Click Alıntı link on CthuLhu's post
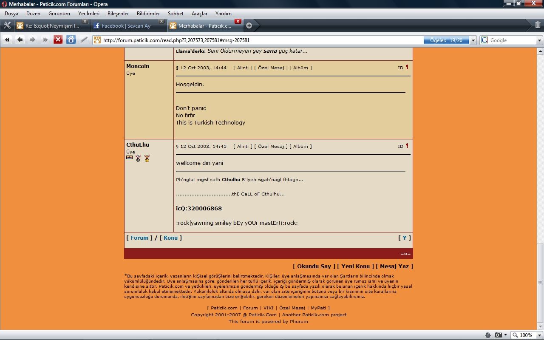The height and width of the screenshot is (340, 544). coord(243,146)
